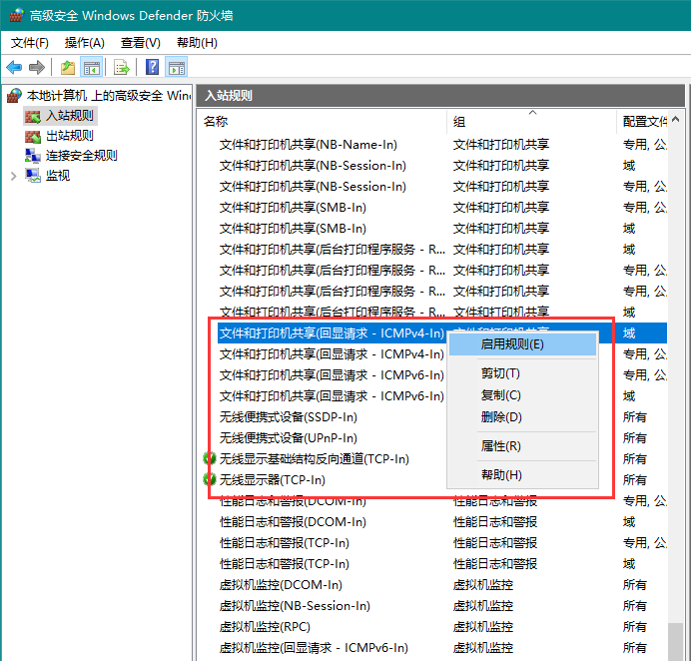Select SMB-In rule with 专用, 公 profile
Screen dimensions: 691x661
click(x=293, y=207)
